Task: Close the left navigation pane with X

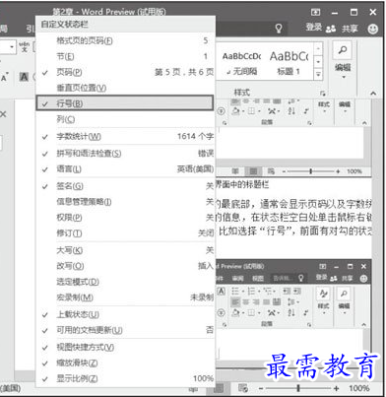Action: click(3, 114)
